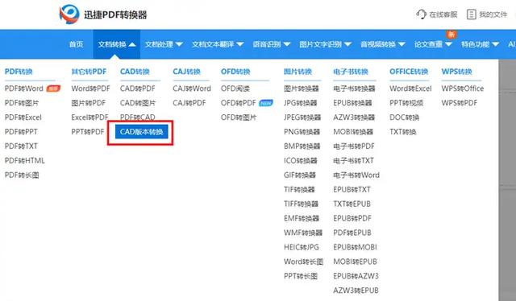Open 在线客服 headset icon

click(x=421, y=14)
